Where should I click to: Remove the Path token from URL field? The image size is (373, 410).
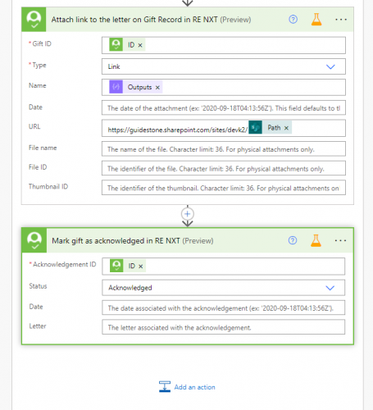pyautogui.click(x=286, y=128)
